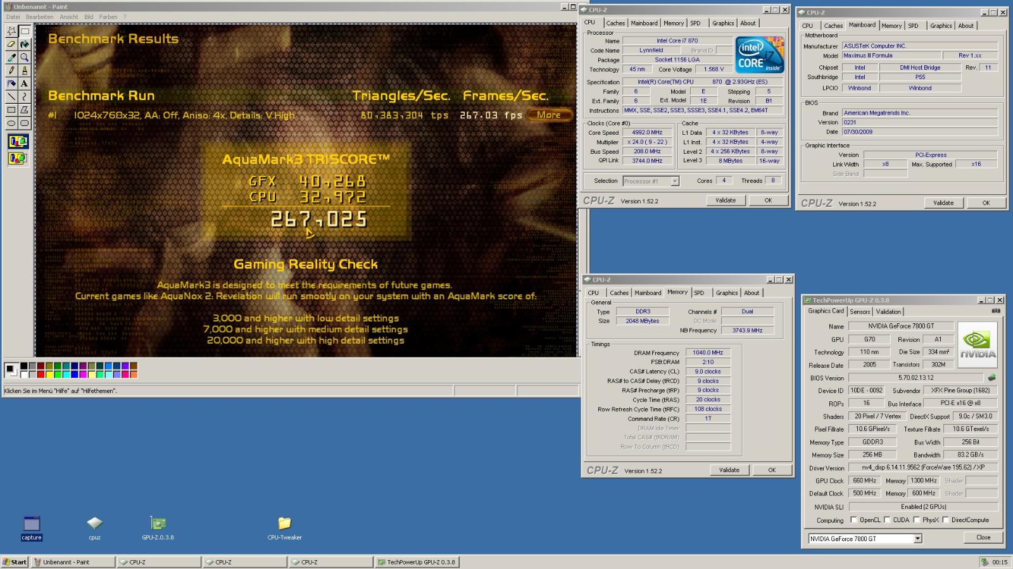Click the Maximus III Formula model field

(891, 56)
